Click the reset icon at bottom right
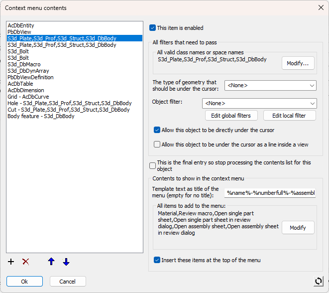This screenshot has width=329, height=293. [319, 282]
